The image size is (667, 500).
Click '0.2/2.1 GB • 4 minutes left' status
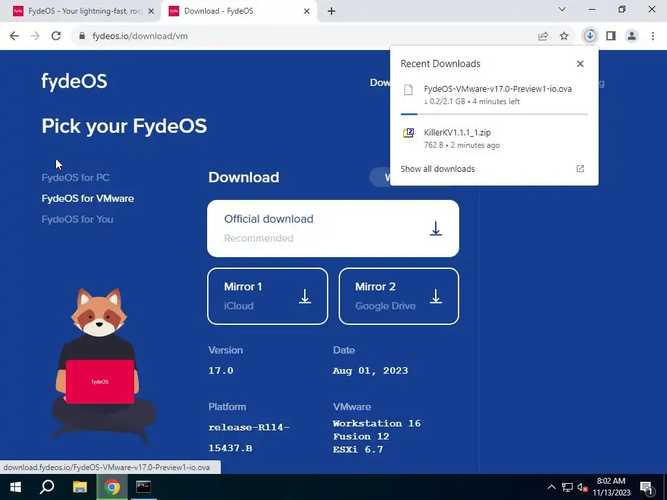click(x=472, y=102)
